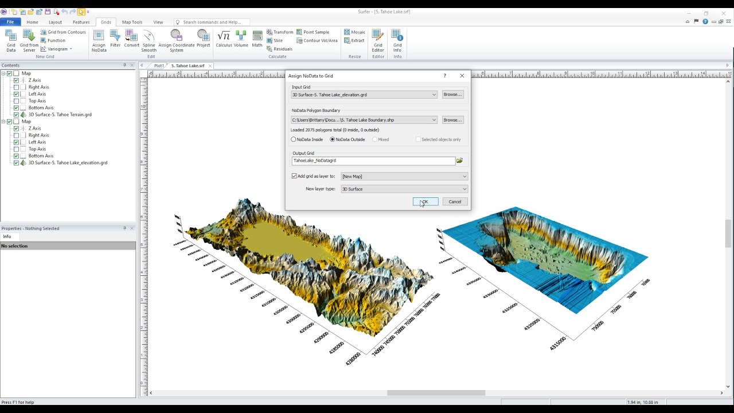734x413 pixels.
Task: Open the File menu
Action: tap(10, 22)
